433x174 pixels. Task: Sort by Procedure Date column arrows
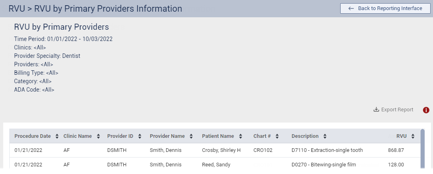(x=57, y=136)
